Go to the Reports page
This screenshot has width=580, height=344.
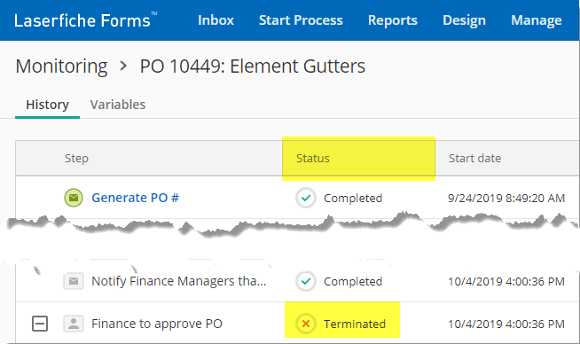click(393, 20)
